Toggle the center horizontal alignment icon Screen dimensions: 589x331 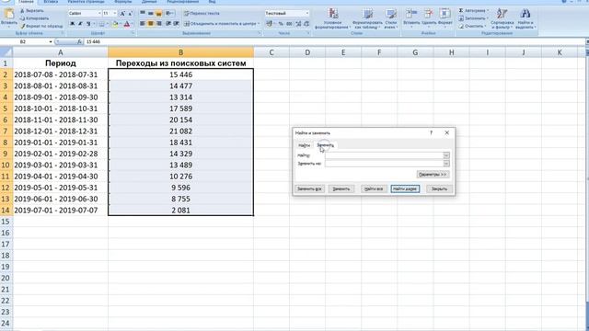tap(151, 24)
